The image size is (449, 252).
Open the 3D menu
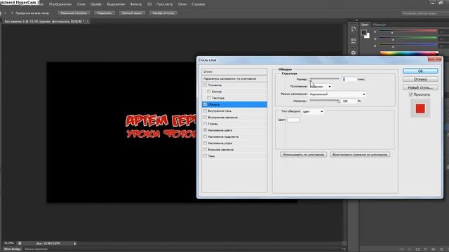click(x=149, y=4)
